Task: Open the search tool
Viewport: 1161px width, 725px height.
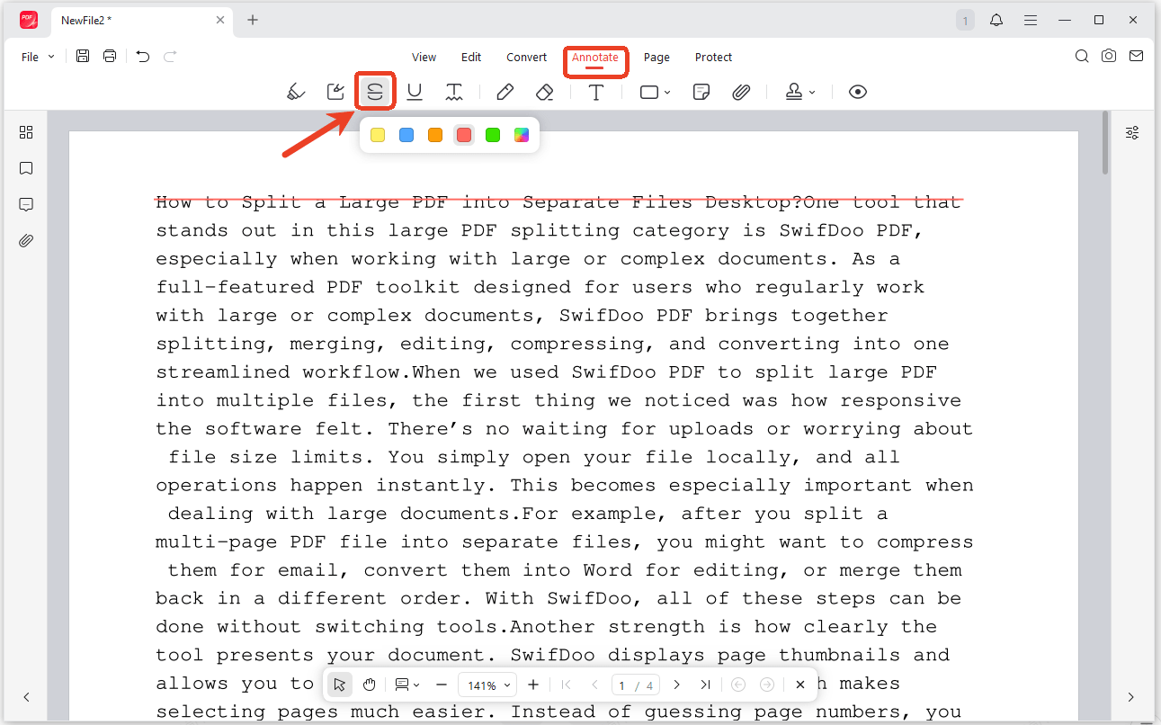Action: pos(1082,56)
